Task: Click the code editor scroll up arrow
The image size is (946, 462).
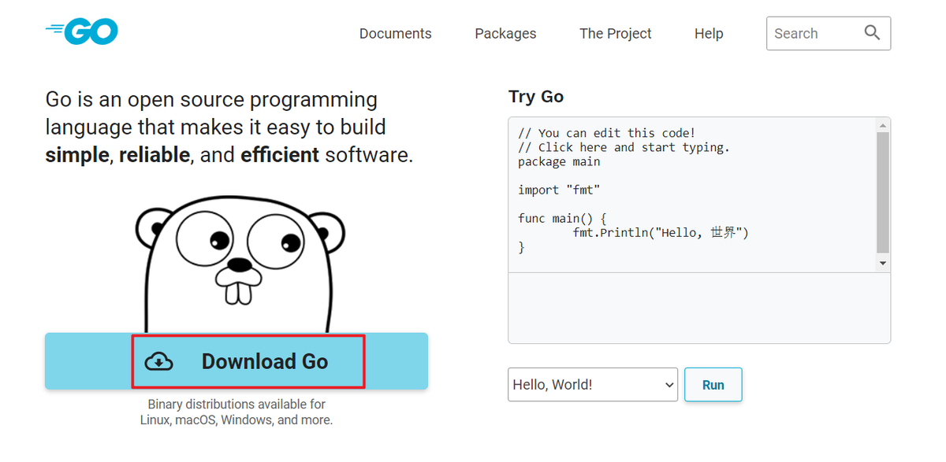Action: (883, 124)
